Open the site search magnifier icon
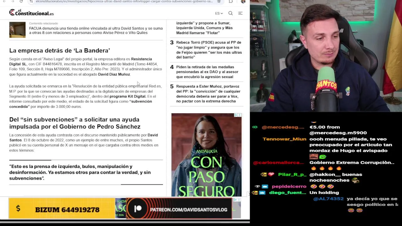Viewport: 402px width, 226px height. tap(231, 13)
